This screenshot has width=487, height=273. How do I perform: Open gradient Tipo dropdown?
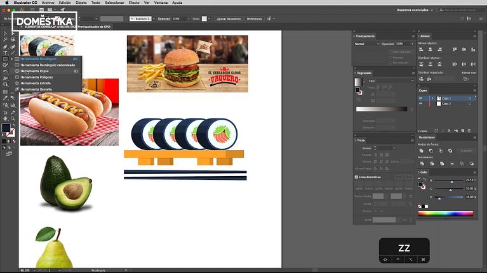tap(396, 80)
